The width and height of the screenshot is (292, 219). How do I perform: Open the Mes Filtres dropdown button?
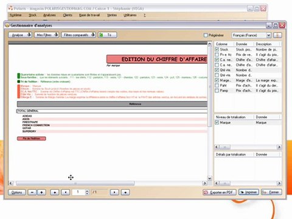pos(46,35)
